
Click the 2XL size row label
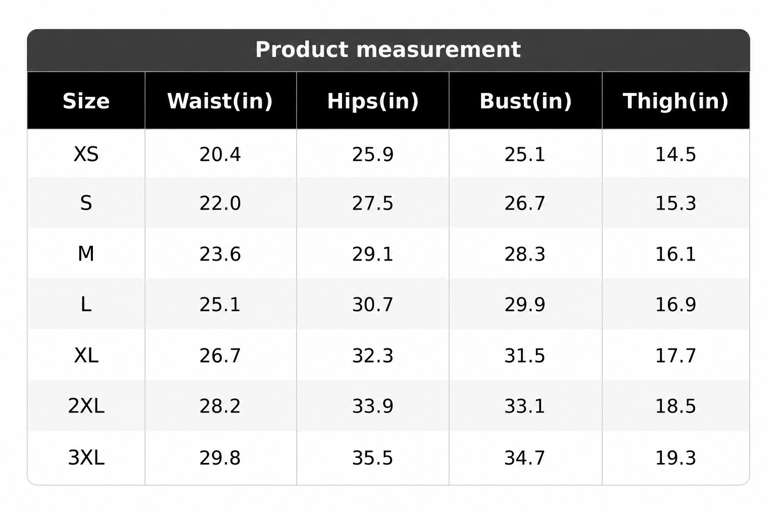[x=86, y=406]
